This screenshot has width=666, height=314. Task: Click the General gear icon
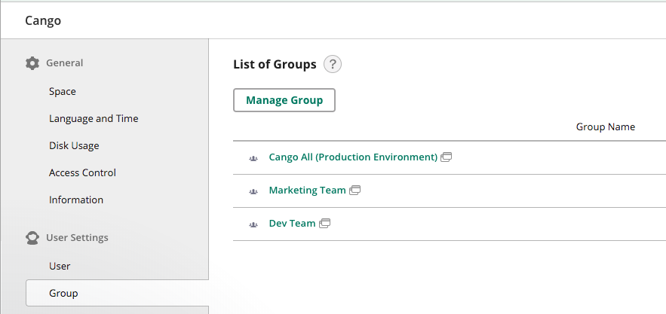pyautogui.click(x=32, y=63)
